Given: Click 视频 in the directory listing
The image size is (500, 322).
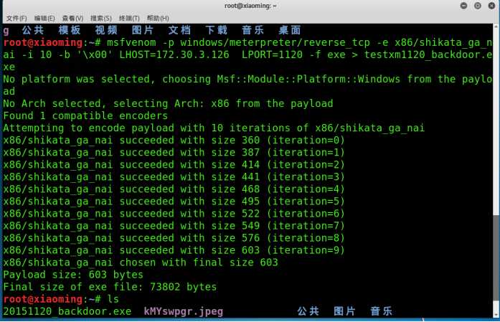Looking at the screenshot, I should click(x=106, y=30).
